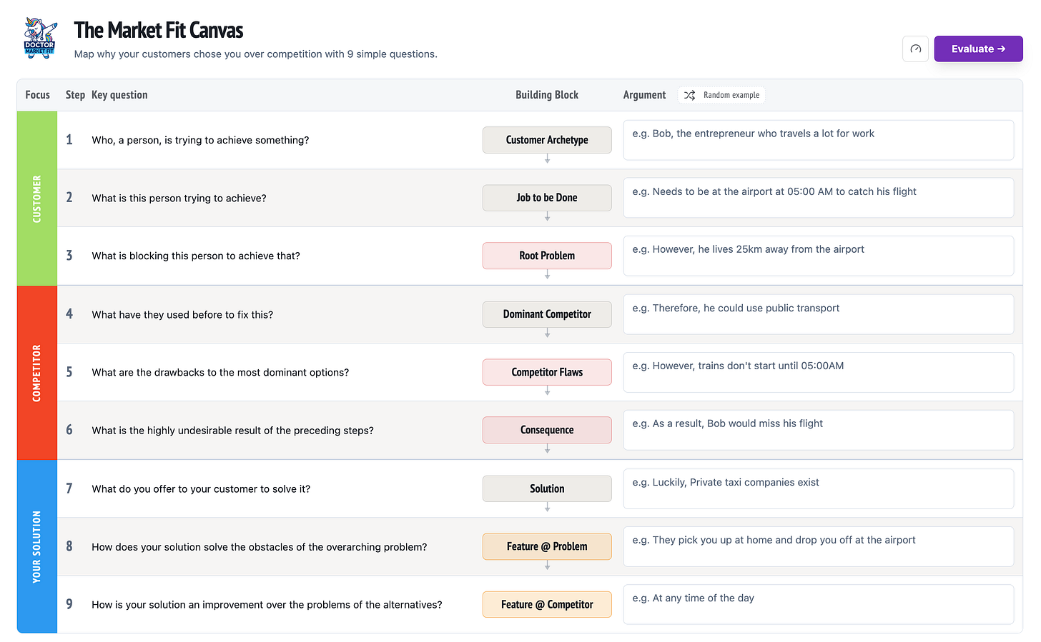This screenshot has height=642, width=1041.
Task: Select the Feature @ Problem block
Action: click(x=547, y=546)
